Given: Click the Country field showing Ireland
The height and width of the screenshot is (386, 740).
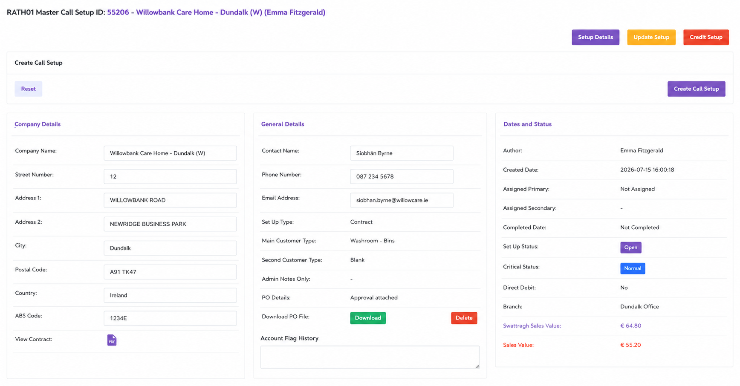Looking at the screenshot, I should (170, 295).
